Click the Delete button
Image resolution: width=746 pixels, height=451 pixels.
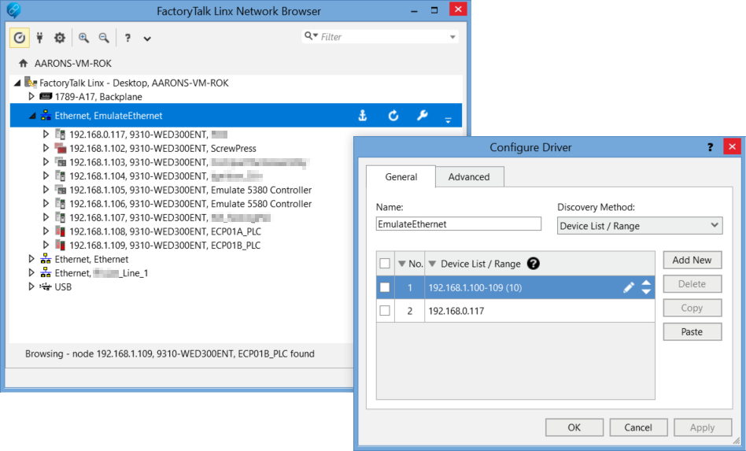[692, 283]
